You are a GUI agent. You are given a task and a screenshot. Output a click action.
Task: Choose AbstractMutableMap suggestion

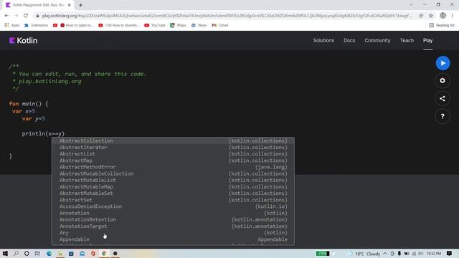click(x=173, y=187)
